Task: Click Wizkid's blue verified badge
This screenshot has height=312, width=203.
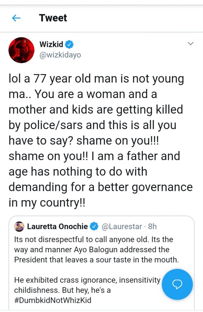Action: [69, 44]
